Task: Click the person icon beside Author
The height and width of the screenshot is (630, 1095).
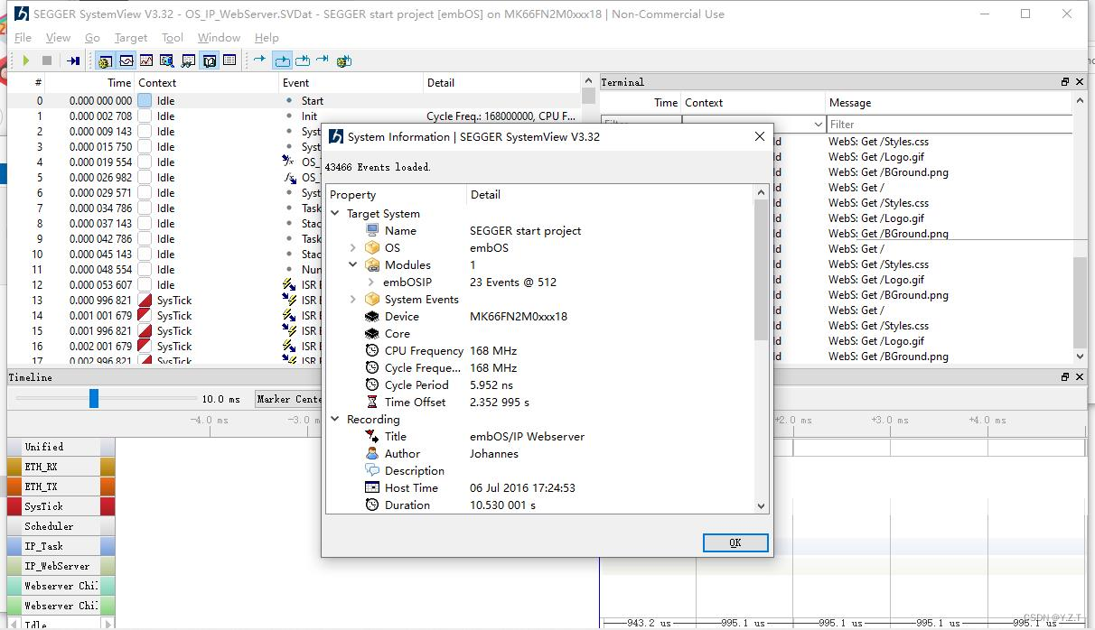Action: point(372,454)
